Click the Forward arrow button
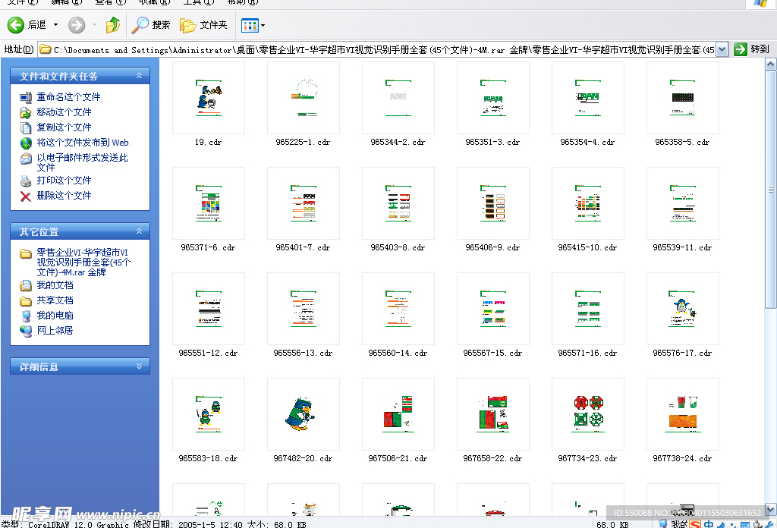This screenshot has width=777, height=528. click(x=77, y=25)
